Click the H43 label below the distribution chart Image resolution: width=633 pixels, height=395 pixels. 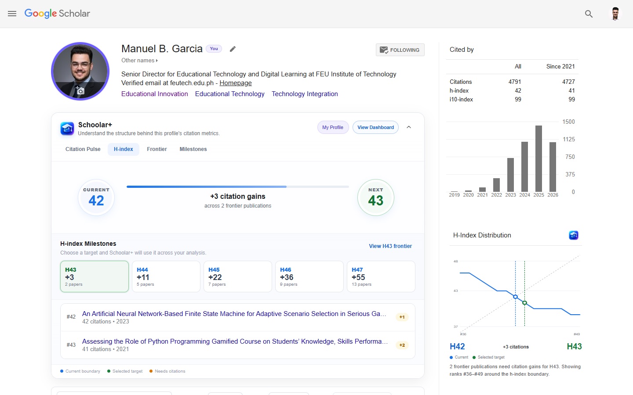(574, 347)
